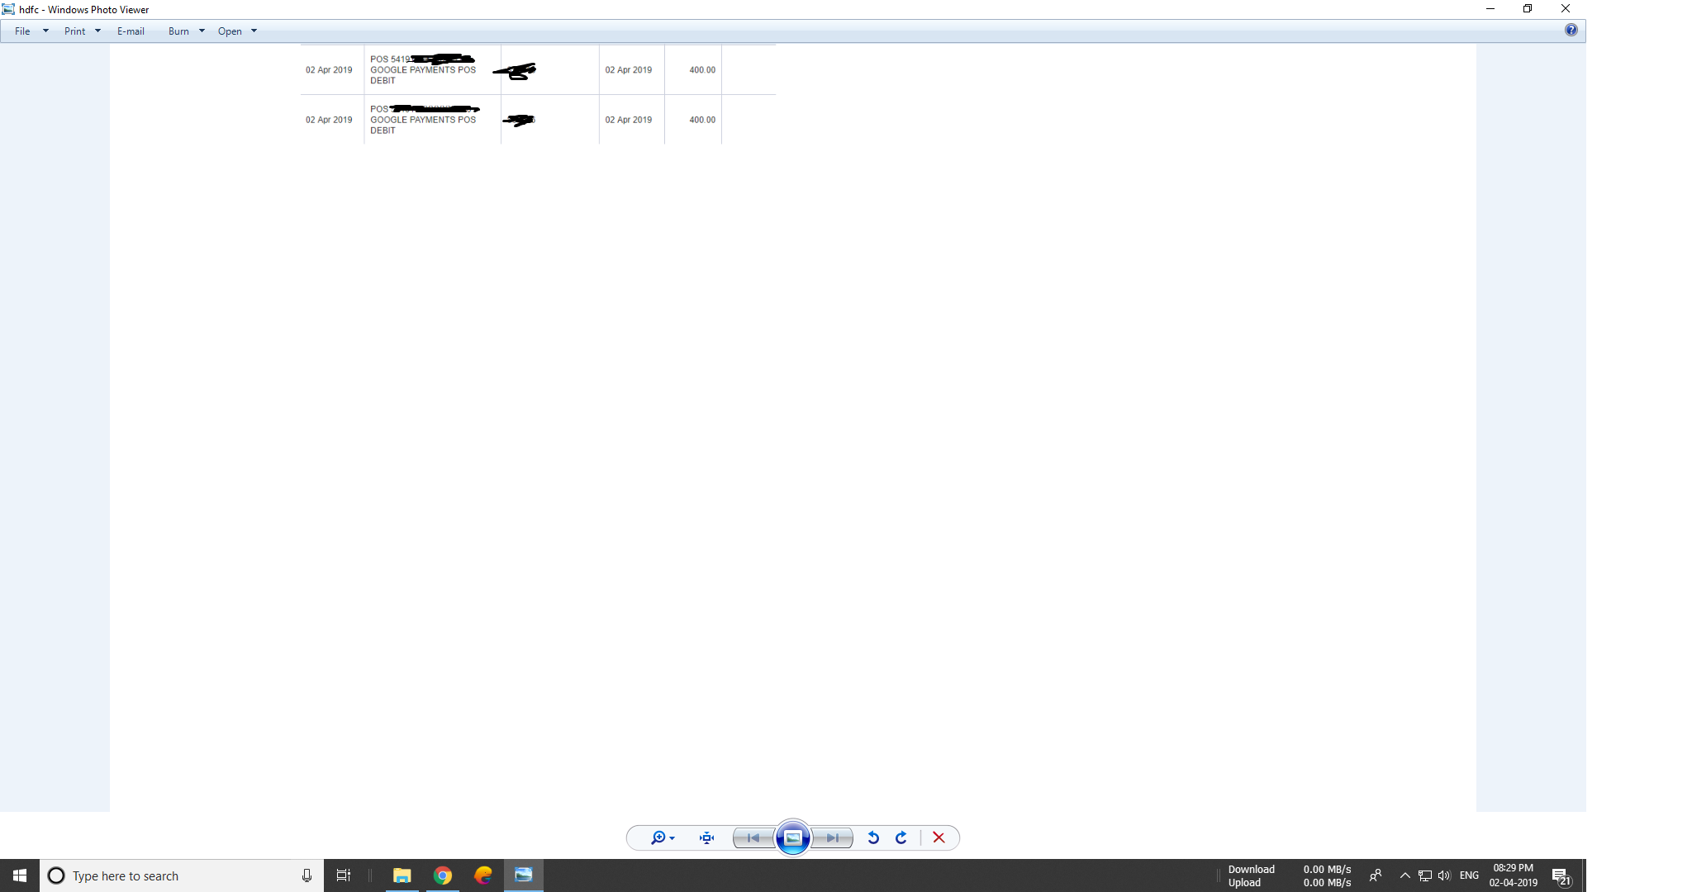Screen dimensions: 1692x892
Task: Open the Action Center notifications
Action: (1561, 875)
